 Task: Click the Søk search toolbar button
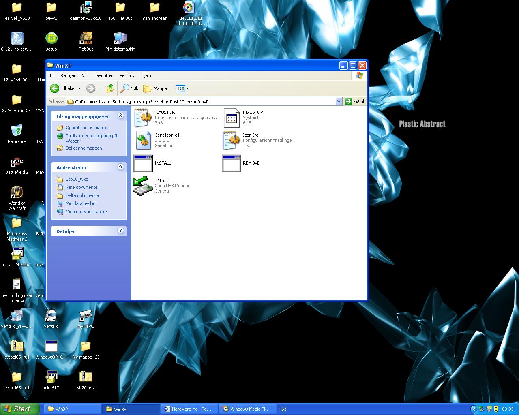(130, 88)
